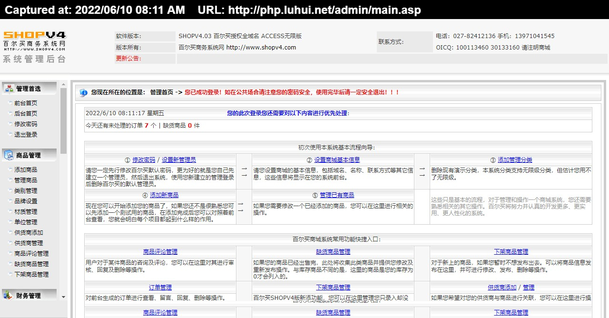The height and width of the screenshot is (318, 609).
Task: Click 商品评论管理 link above the 咨询及评论 description
Action: click(x=160, y=251)
